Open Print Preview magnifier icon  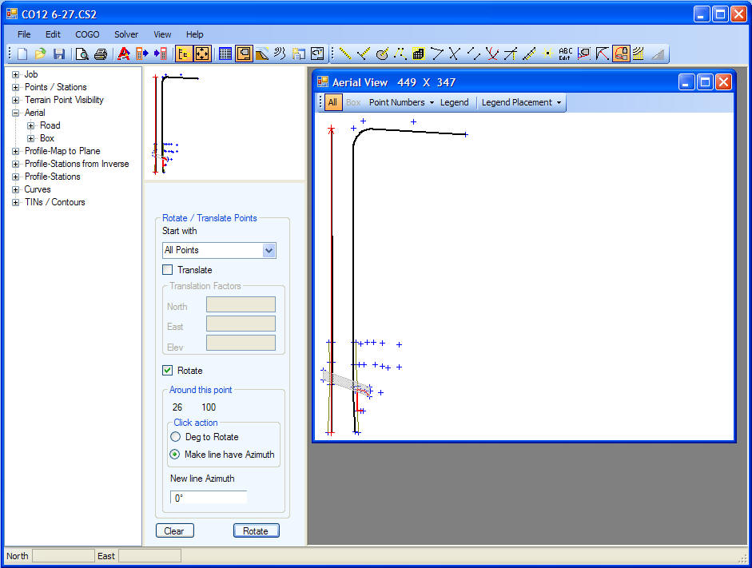82,54
